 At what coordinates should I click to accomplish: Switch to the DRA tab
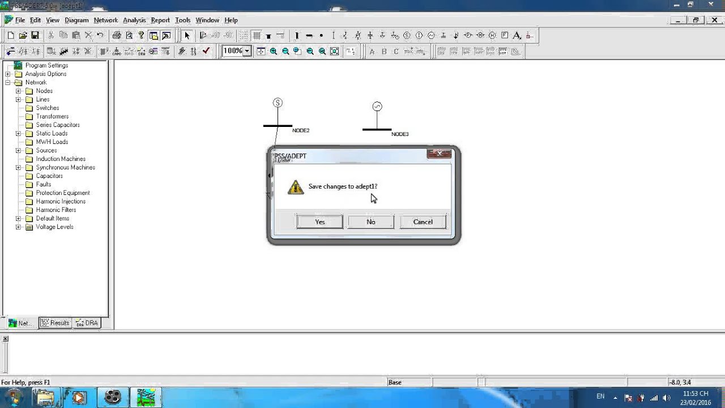coord(87,323)
